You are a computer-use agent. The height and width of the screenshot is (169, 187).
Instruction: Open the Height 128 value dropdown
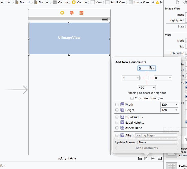point(176,110)
